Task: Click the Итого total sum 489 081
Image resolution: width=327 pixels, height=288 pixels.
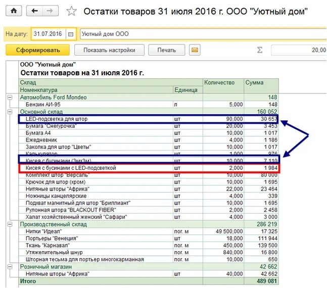Action: 267,281
